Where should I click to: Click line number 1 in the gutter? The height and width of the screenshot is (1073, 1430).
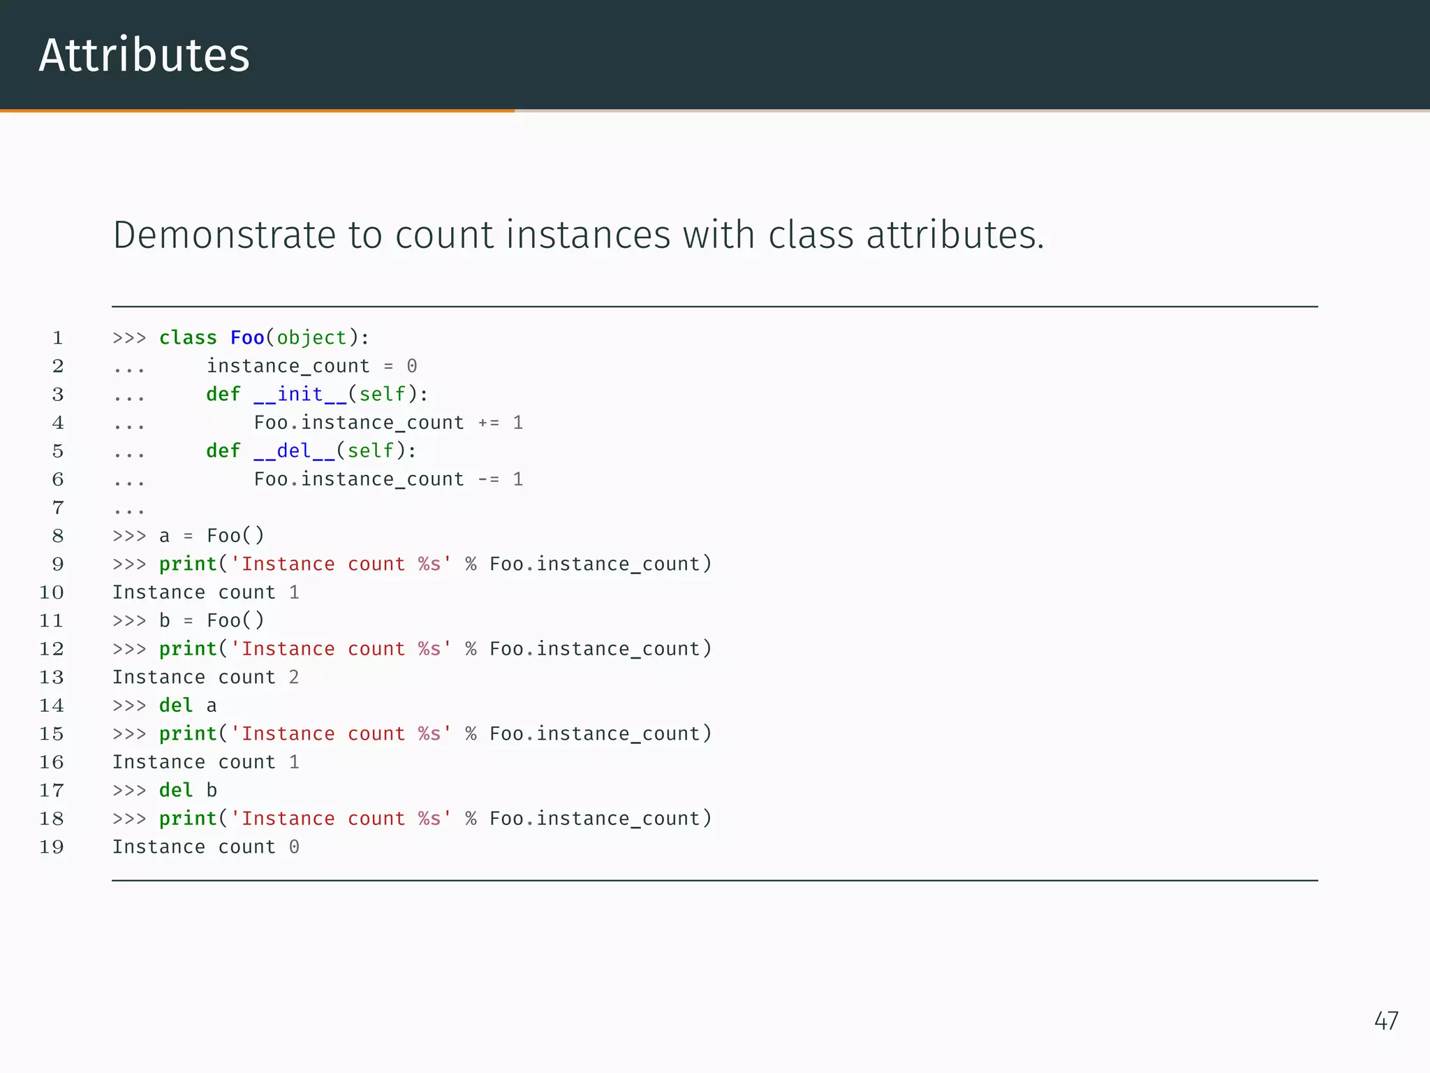point(58,338)
